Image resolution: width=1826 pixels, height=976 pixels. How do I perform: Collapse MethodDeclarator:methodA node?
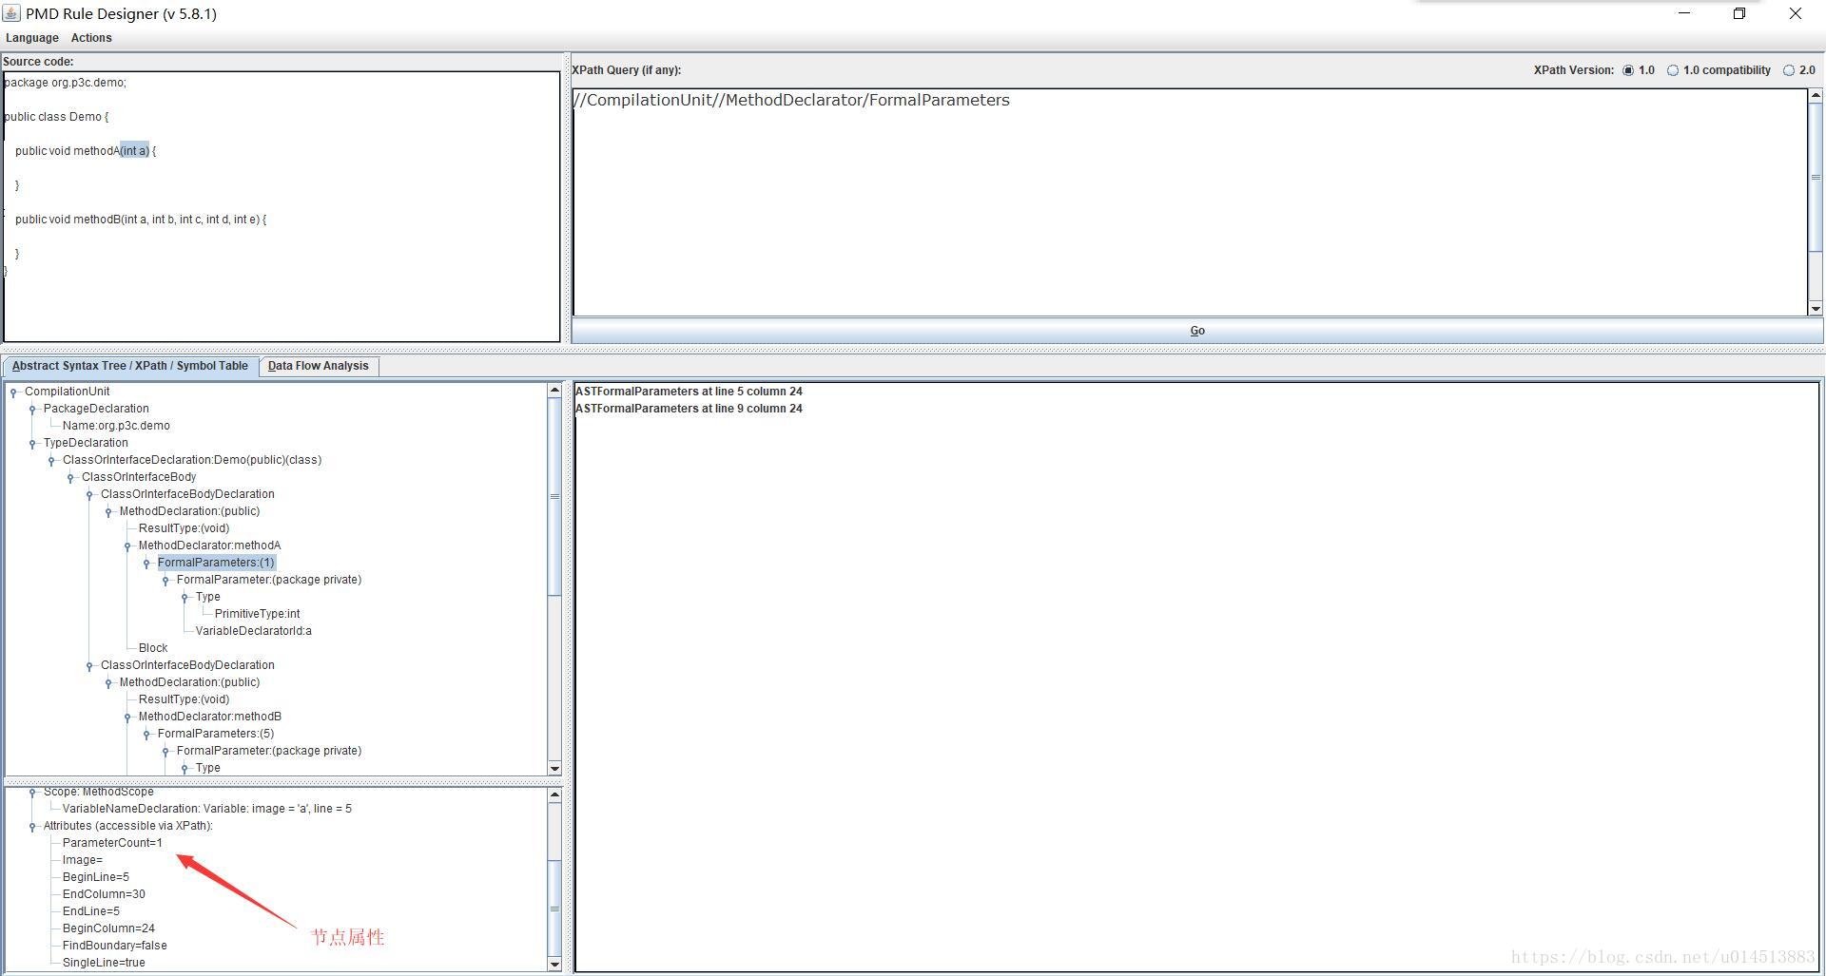pos(127,546)
